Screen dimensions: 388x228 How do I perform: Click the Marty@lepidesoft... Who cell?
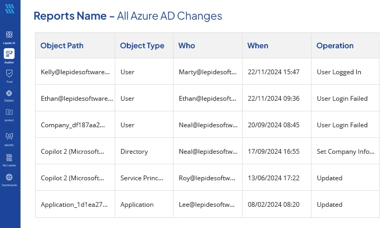(x=208, y=72)
